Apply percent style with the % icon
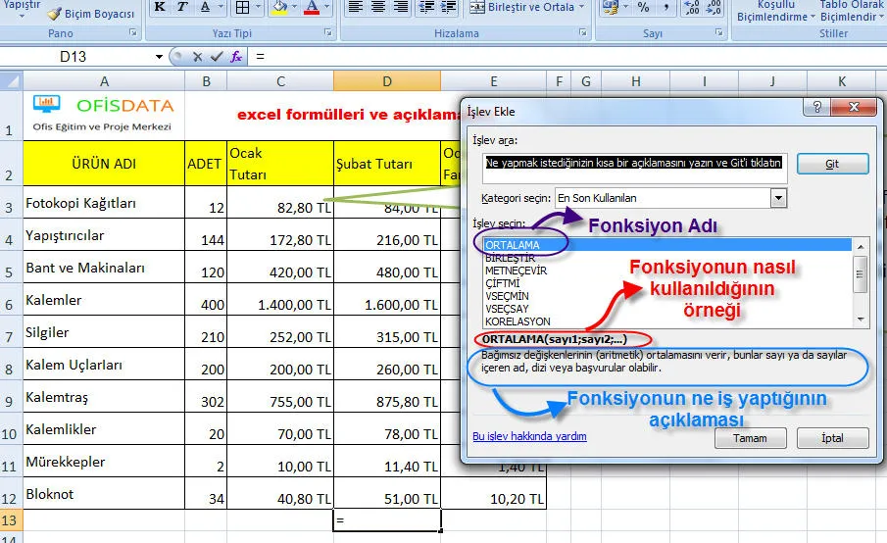 [643, 8]
